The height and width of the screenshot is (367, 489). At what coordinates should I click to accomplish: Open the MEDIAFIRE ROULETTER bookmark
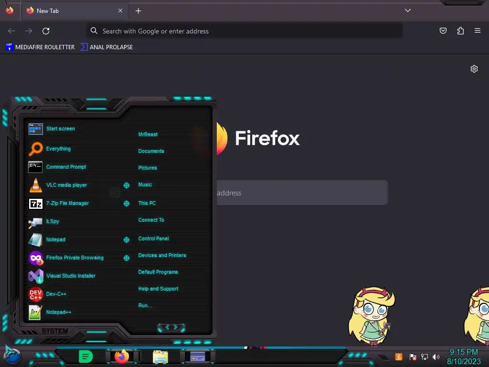click(x=40, y=47)
